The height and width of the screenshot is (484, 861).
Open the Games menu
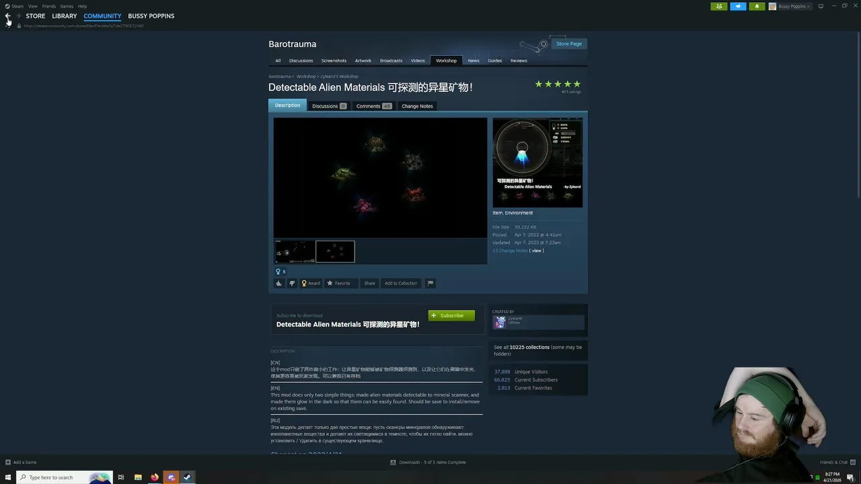[67, 6]
